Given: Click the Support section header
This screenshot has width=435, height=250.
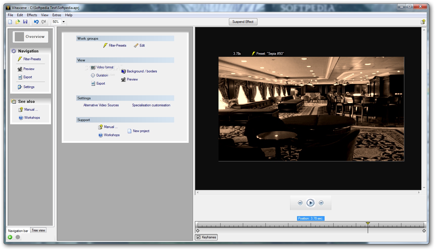Looking at the screenshot, I should (125, 120).
